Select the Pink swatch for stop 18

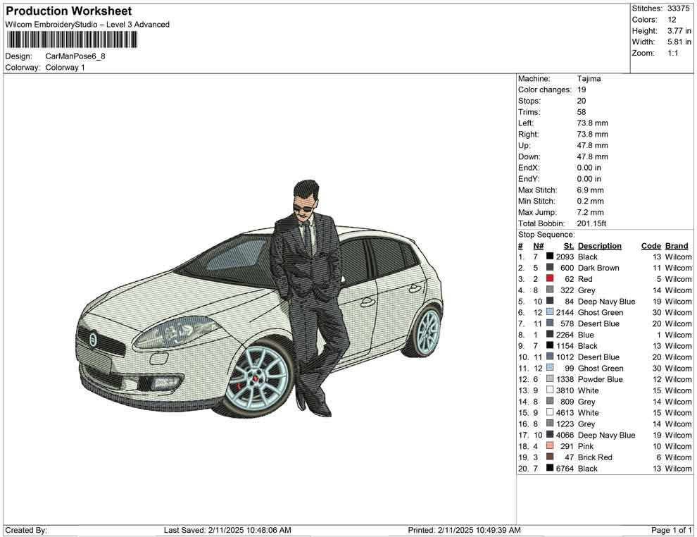pyautogui.click(x=548, y=446)
